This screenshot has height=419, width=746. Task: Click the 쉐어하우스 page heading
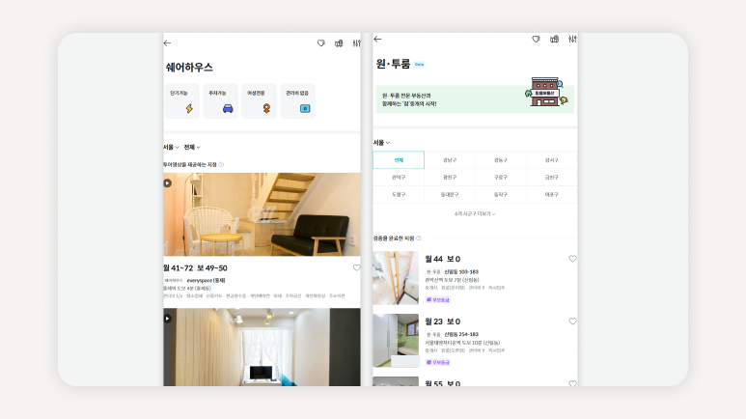(189, 68)
